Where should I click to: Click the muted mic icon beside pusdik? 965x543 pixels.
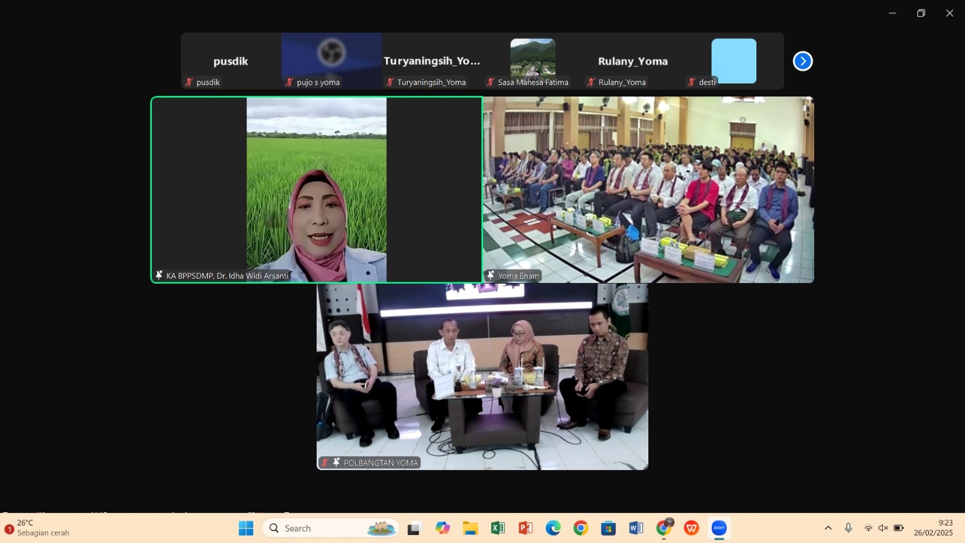189,82
